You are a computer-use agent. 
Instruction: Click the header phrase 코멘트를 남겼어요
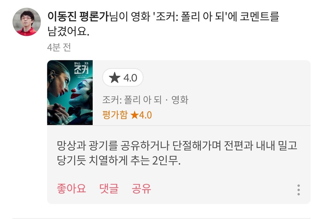pos(163,24)
